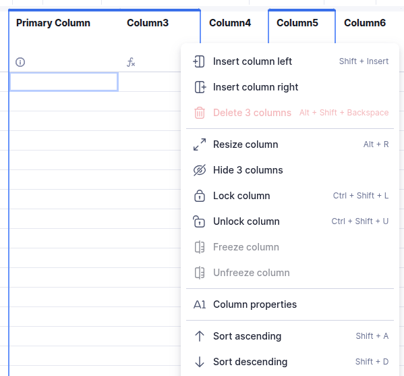The width and height of the screenshot is (404, 376).
Task: Select the Column6 header
Action: pyautogui.click(x=365, y=23)
